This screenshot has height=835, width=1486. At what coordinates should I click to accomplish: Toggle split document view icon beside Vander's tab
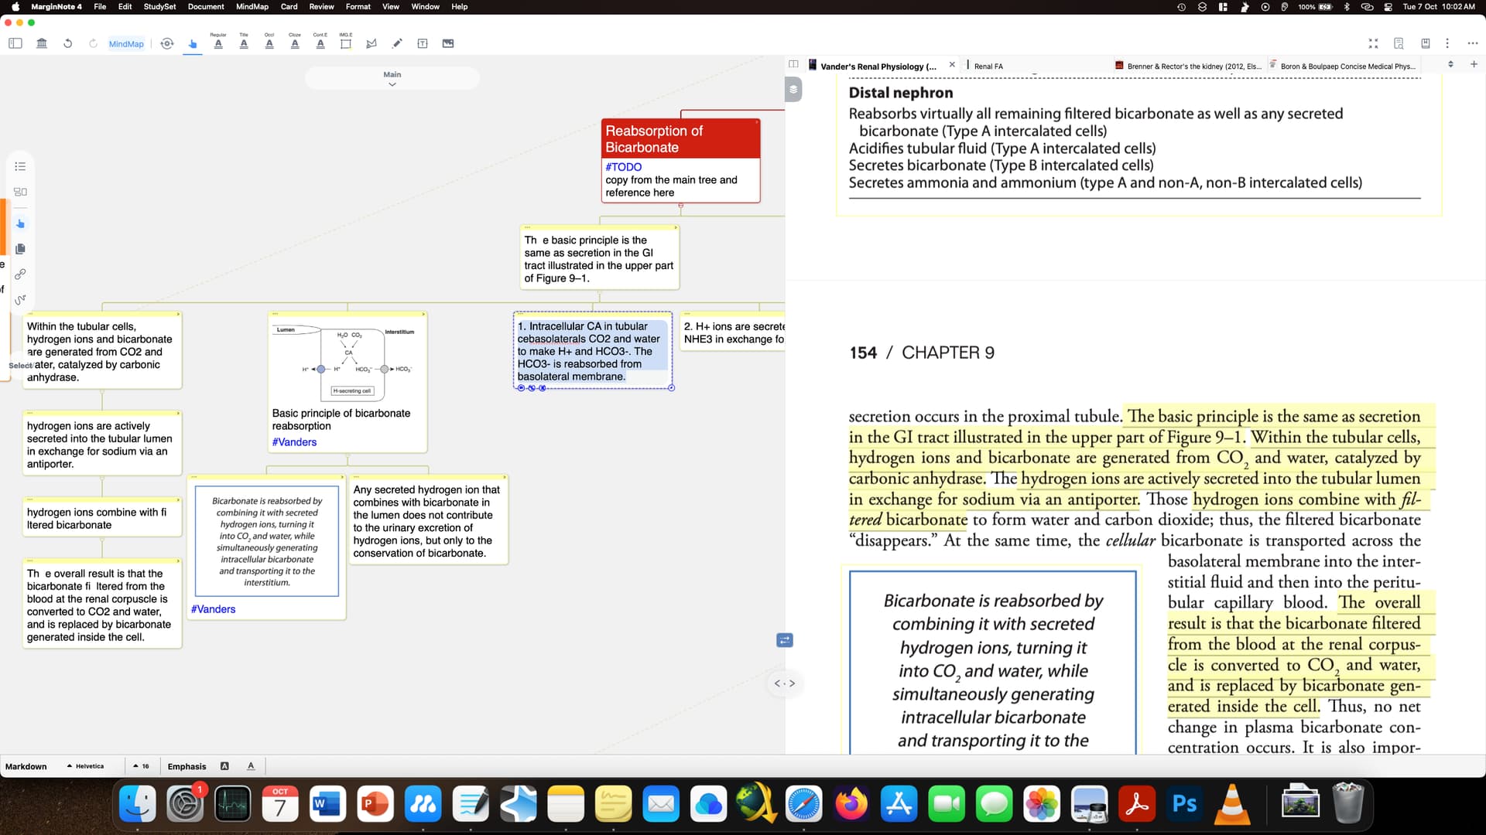tap(793, 64)
